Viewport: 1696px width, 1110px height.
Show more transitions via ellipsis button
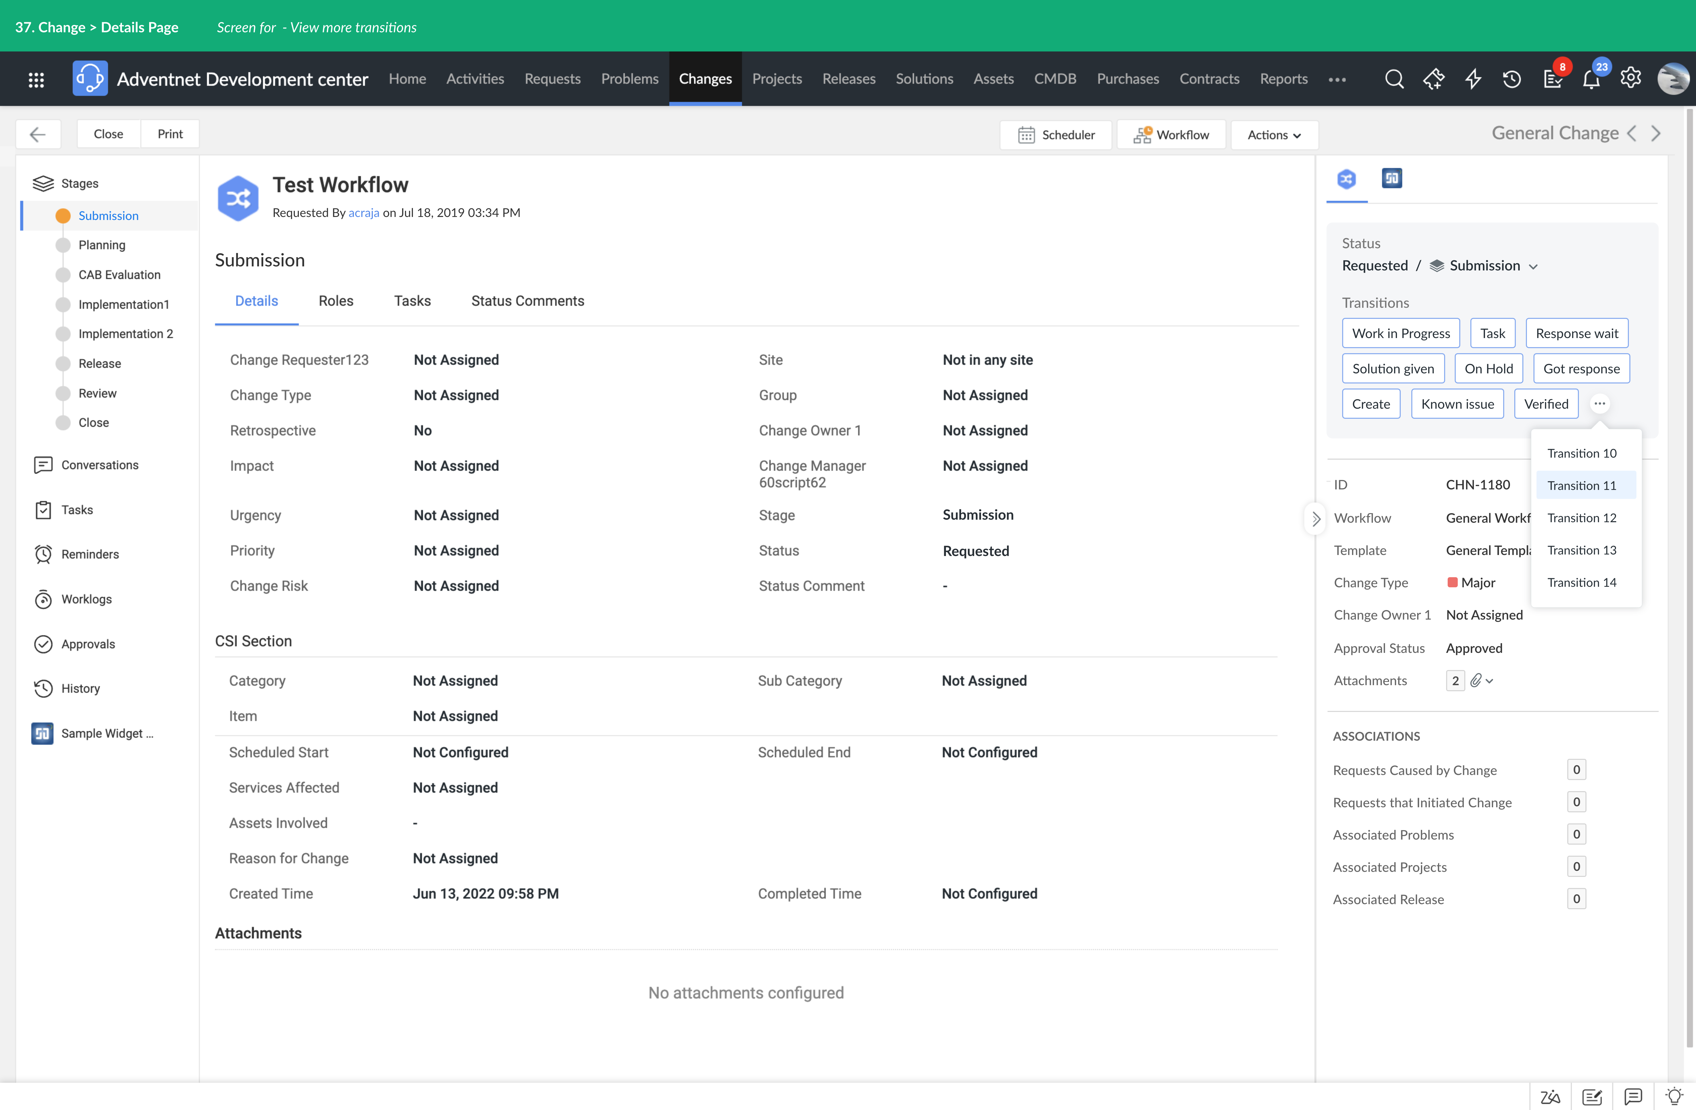(x=1600, y=404)
